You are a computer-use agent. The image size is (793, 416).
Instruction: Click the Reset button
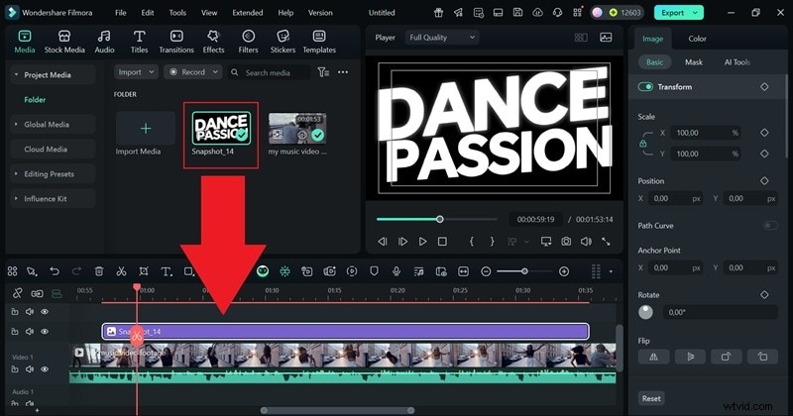[x=651, y=398]
